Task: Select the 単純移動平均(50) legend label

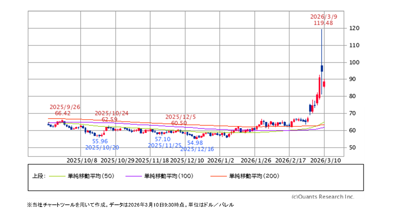Action: click(91, 176)
